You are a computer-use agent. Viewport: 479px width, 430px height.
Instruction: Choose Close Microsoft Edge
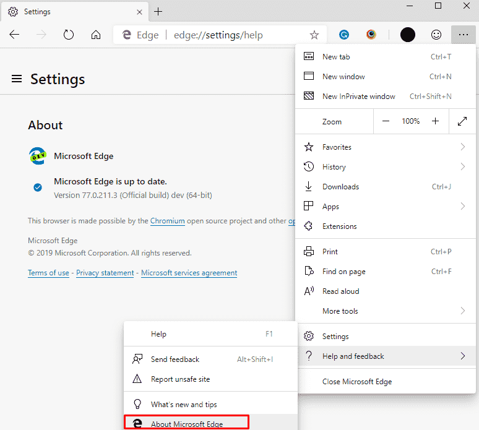[386, 382]
